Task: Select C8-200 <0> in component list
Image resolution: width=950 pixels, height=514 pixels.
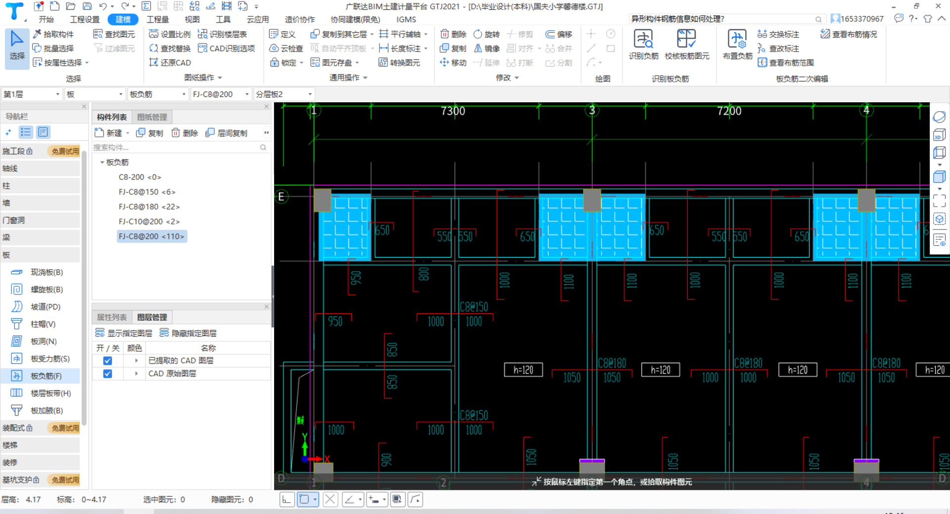Action: (x=140, y=177)
